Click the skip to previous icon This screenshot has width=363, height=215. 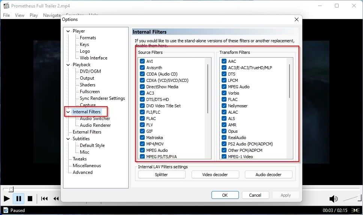click(x=44, y=199)
